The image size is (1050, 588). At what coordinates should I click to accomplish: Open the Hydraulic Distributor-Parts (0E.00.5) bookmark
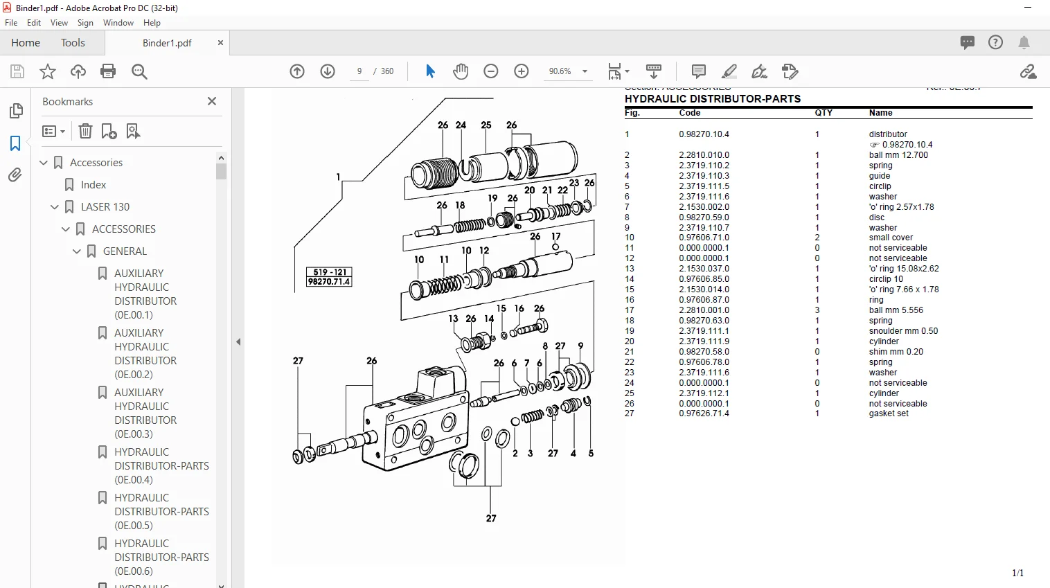click(161, 512)
